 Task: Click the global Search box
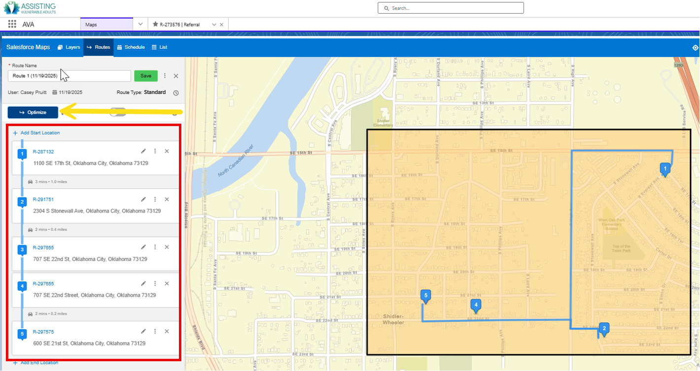[451, 8]
